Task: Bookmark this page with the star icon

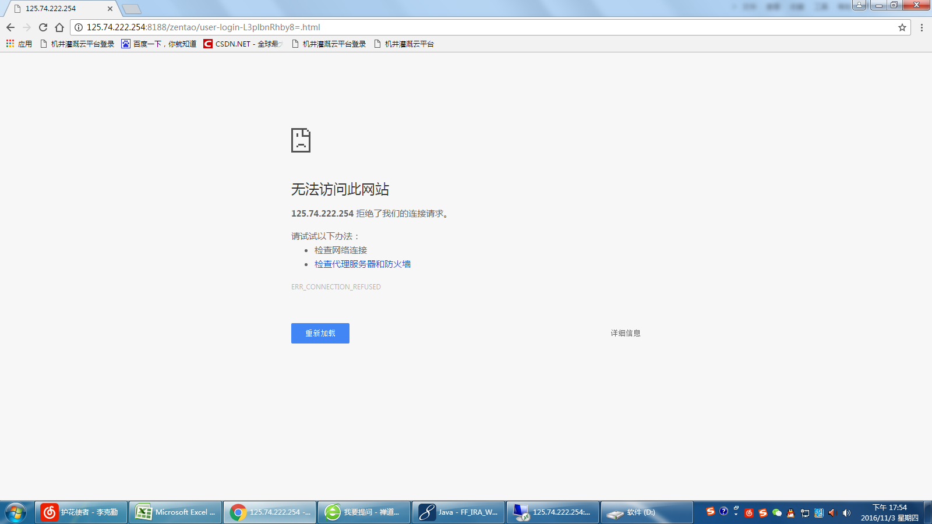Action: click(x=902, y=27)
